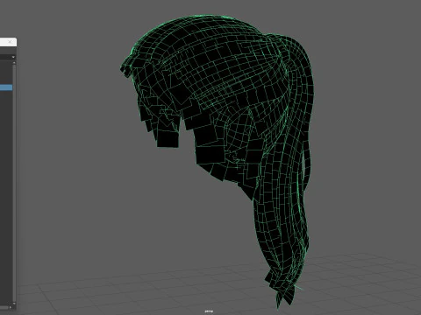Click the panel's vertical scrollbar track
421x315 pixels.
pyautogui.click(x=14, y=183)
